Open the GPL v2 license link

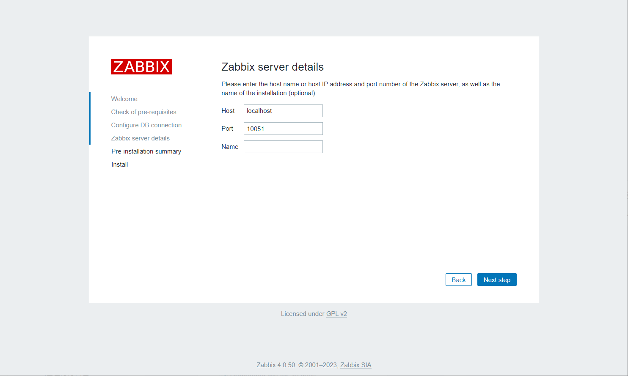coord(336,314)
